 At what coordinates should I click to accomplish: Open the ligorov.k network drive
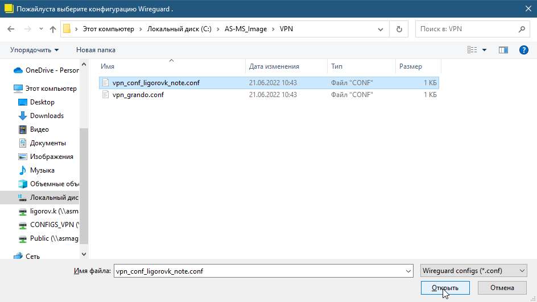[48, 211]
